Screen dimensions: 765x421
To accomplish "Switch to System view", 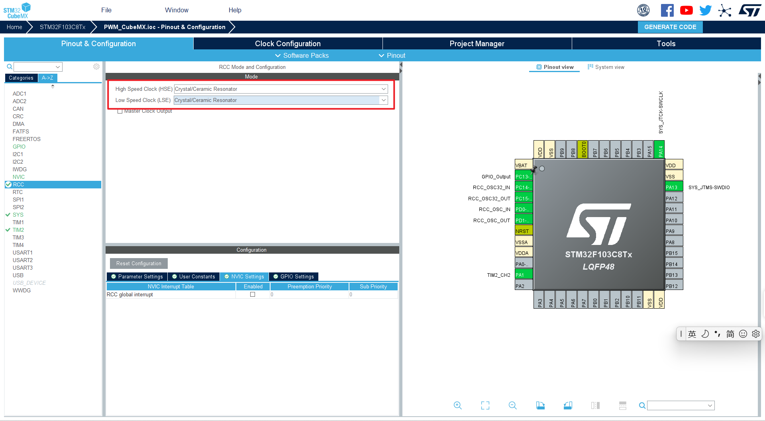I will (606, 67).
